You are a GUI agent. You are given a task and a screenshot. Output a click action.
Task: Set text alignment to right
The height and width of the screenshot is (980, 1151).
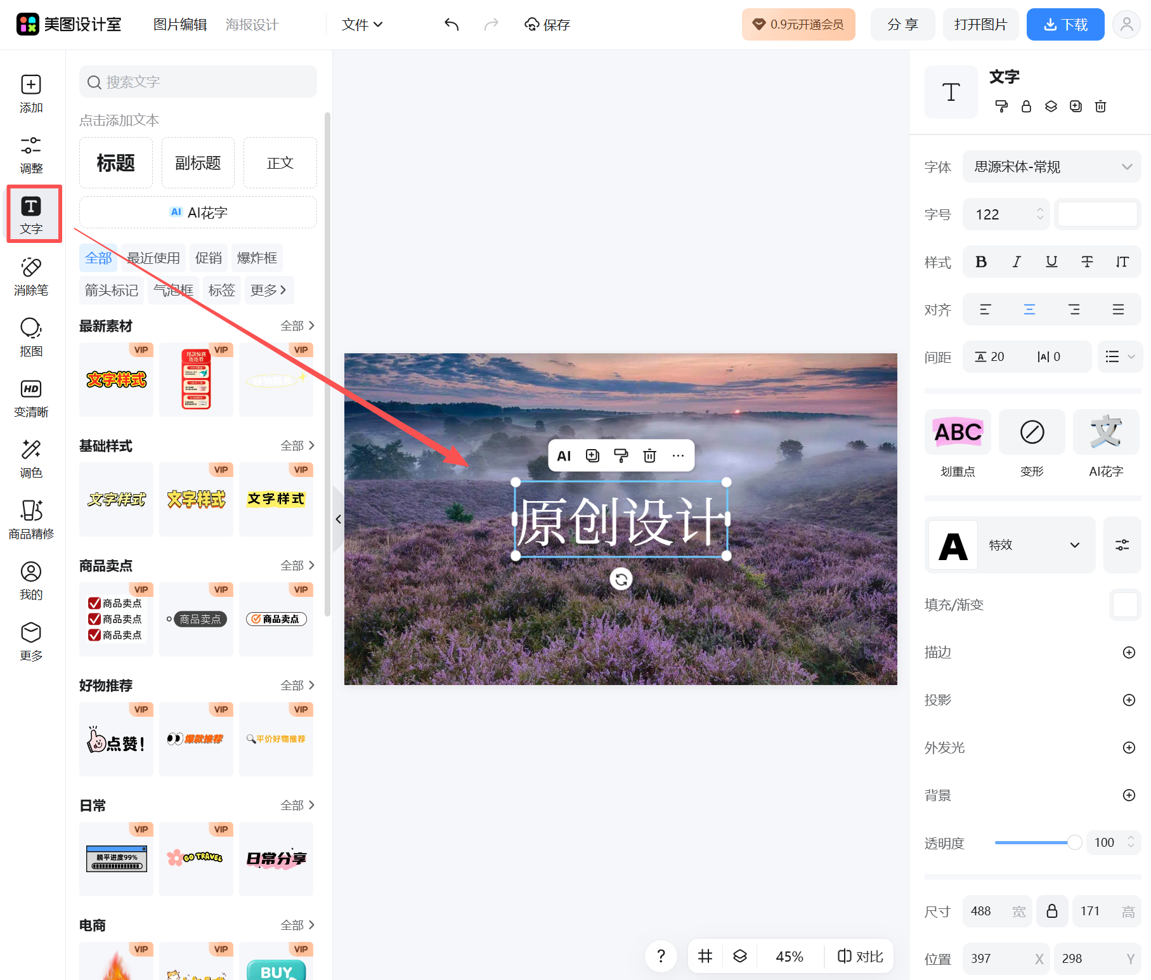[1074, 310]
